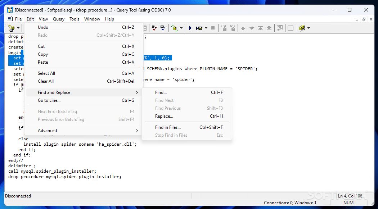Open the multi-database icon dropdown arrow
The height and width of the screenshot is (209, 378).
[309, 28]
